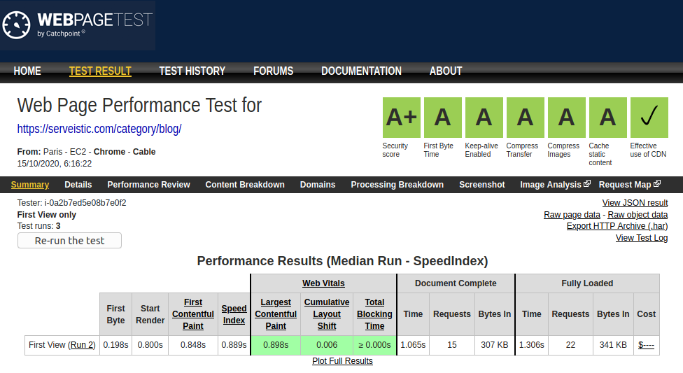The image size is (683, 373).
Task: Open the Image Analysis tab
Action: (551, 185)
